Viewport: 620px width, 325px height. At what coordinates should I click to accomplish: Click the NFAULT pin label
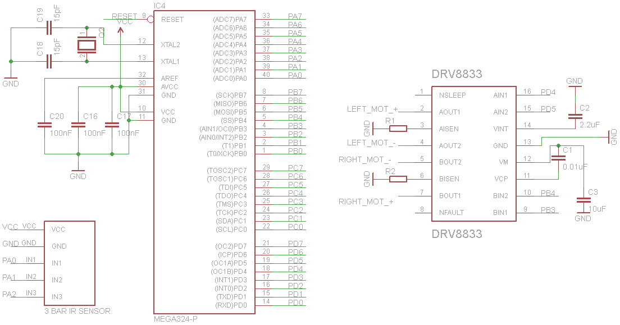(451, 213)
